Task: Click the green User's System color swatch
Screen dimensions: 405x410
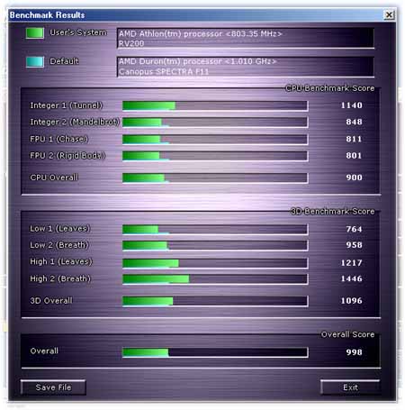Action: coord(35,32)
